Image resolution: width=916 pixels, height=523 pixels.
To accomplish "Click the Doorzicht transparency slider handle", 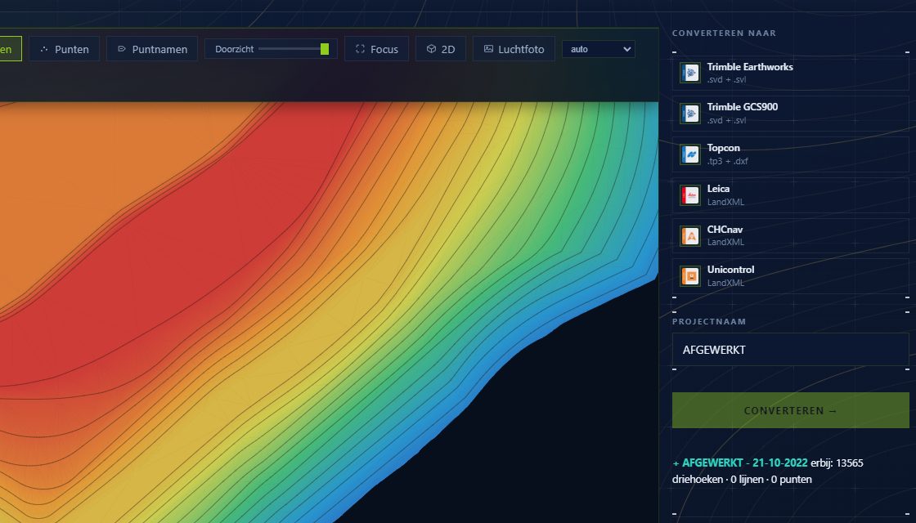I will click(x=324, y=49).
